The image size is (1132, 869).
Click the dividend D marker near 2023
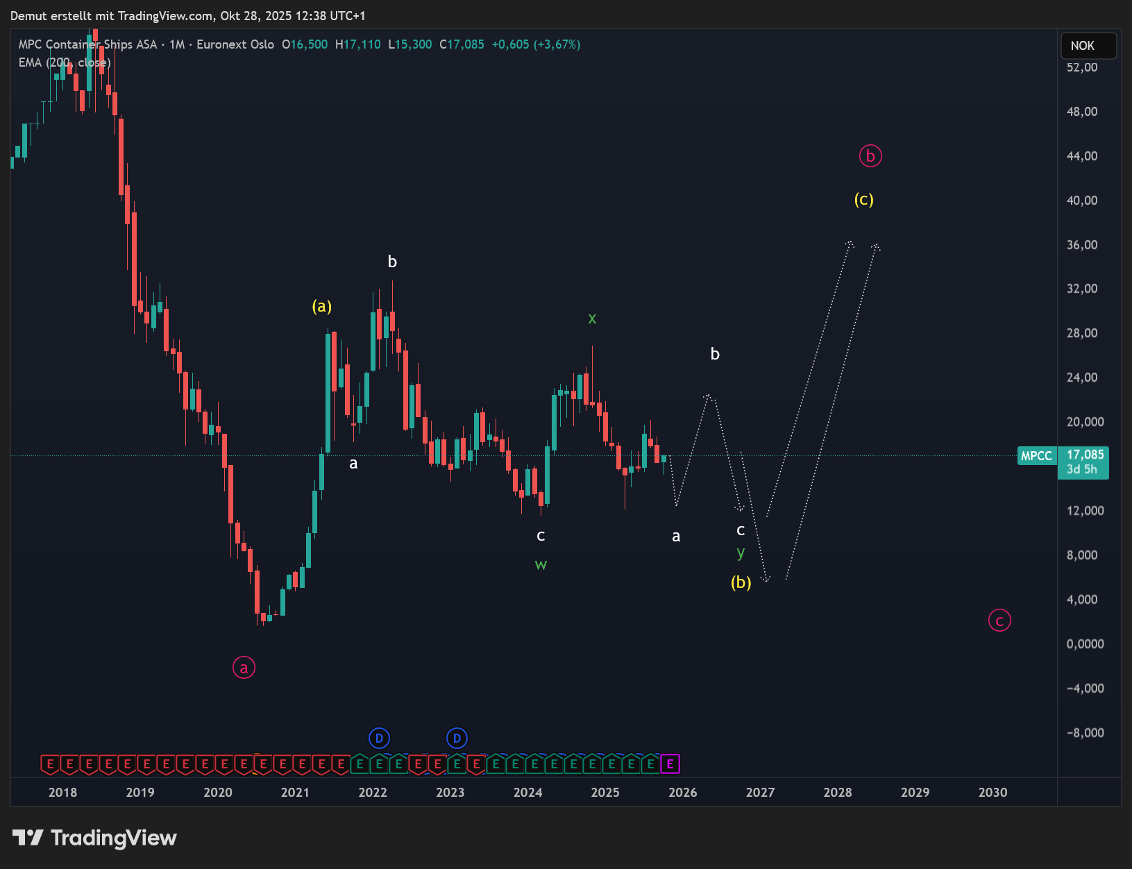[457, 738]
